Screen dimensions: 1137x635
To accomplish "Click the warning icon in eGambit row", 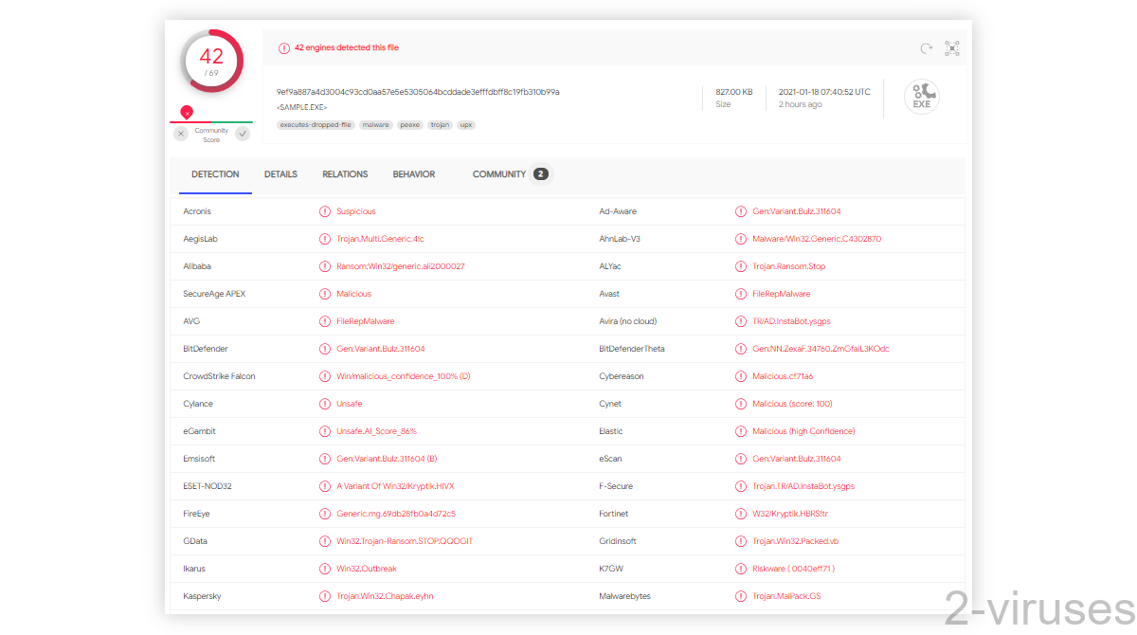I will (x=325, y=431).
